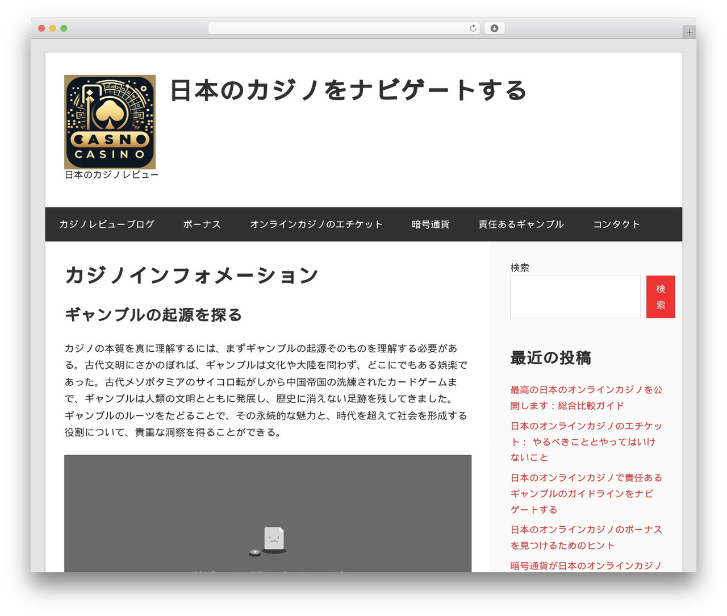Open ボーナス menu item
This screenshot has height=616, width=727.
(202, 224)
